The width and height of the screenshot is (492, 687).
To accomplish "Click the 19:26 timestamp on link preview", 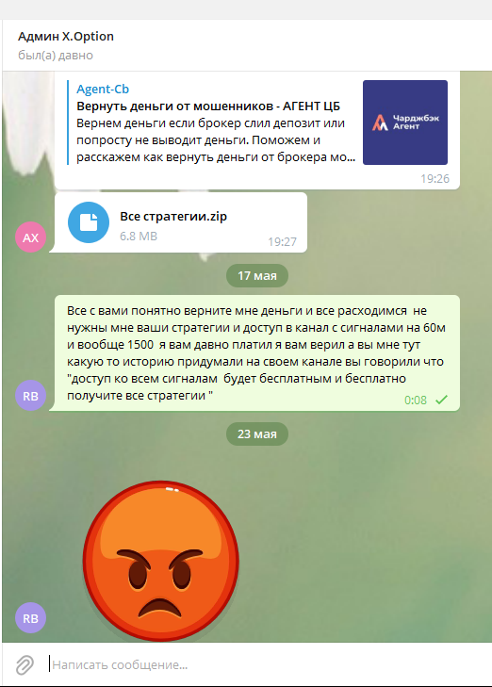I will click(x=435, y=179).
